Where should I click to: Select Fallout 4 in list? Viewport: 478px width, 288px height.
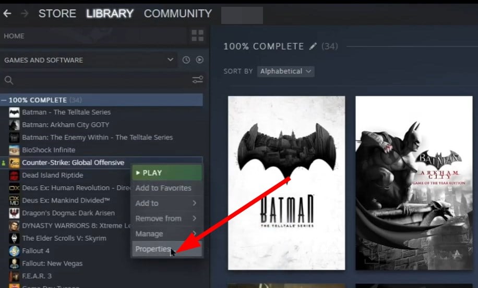click(35, 251)
